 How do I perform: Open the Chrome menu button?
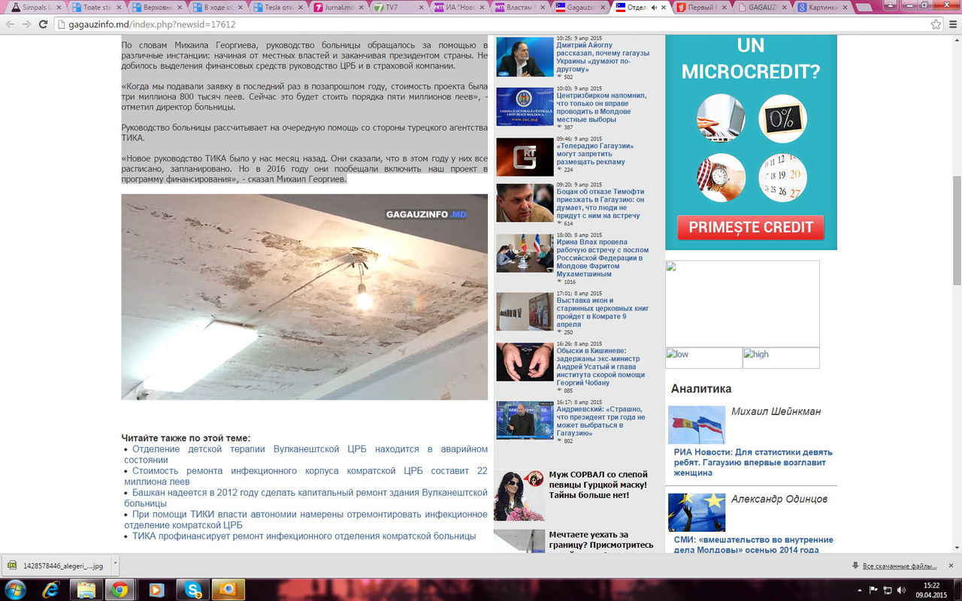click(x=952, y=24)
